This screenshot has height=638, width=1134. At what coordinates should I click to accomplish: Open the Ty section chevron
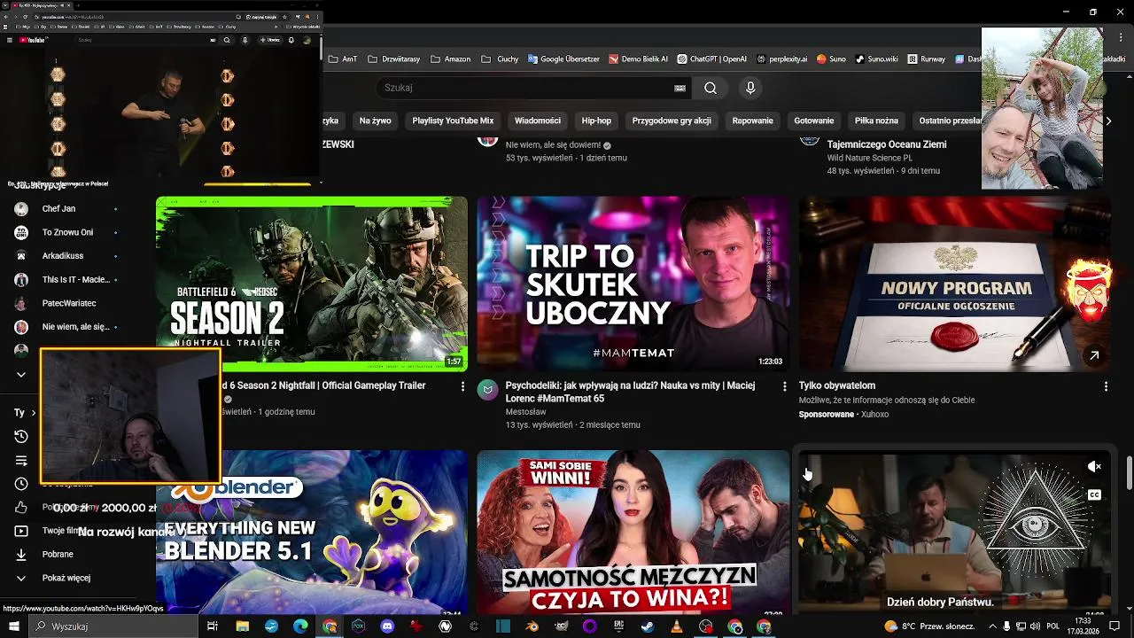click(x=34, y=413)
